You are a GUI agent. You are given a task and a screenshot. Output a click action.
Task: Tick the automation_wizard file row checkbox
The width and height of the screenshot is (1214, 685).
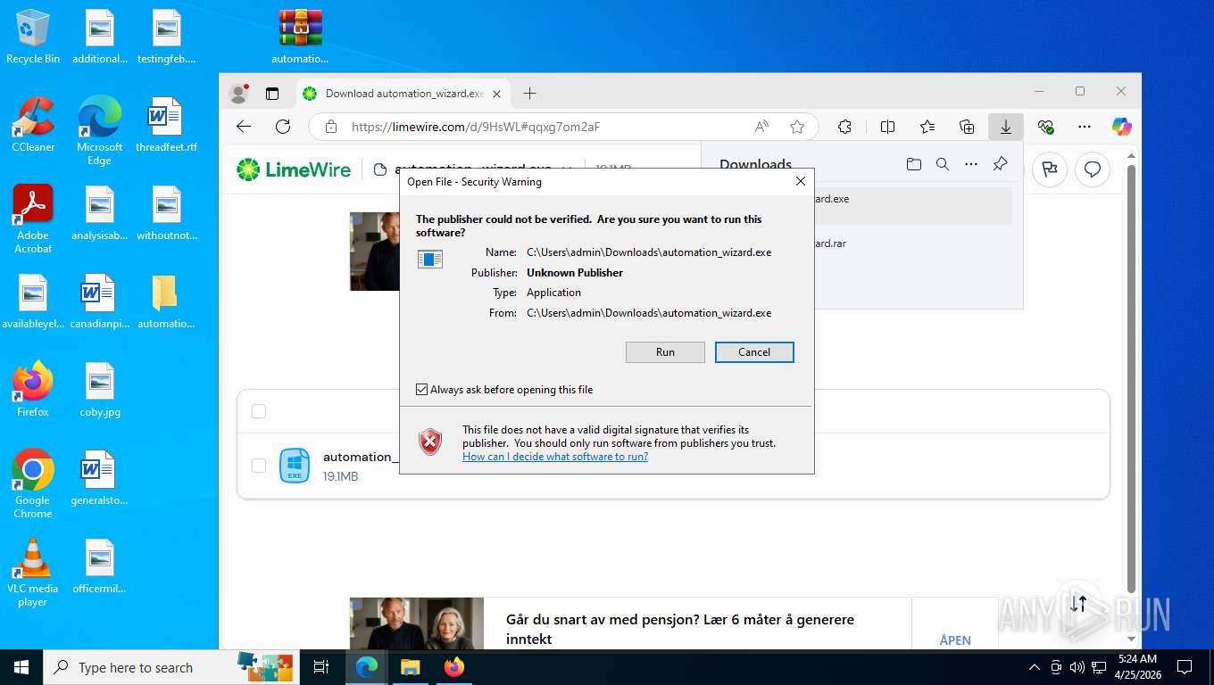pos(259,466)
